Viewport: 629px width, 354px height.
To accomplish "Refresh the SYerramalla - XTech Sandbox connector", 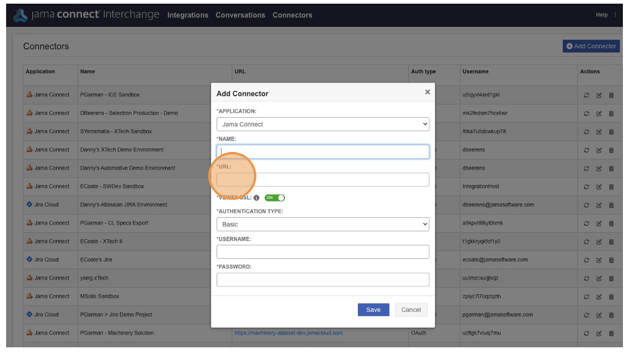I will click(x=587, y=132).
